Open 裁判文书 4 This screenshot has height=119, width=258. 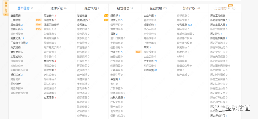pos(50,61)
